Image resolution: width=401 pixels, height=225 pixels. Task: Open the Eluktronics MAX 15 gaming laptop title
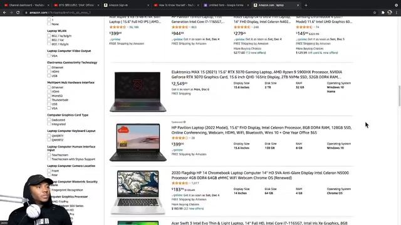(x=257, y=74)
